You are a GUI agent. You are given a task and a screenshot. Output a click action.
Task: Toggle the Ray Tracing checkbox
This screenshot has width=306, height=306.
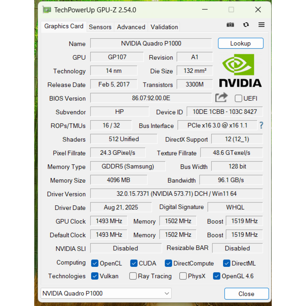pos(133,276)
